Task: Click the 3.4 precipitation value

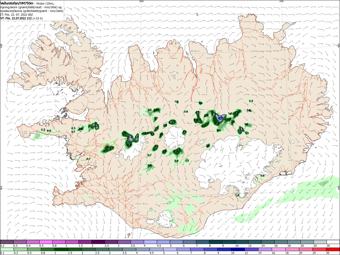Action: 129,145
